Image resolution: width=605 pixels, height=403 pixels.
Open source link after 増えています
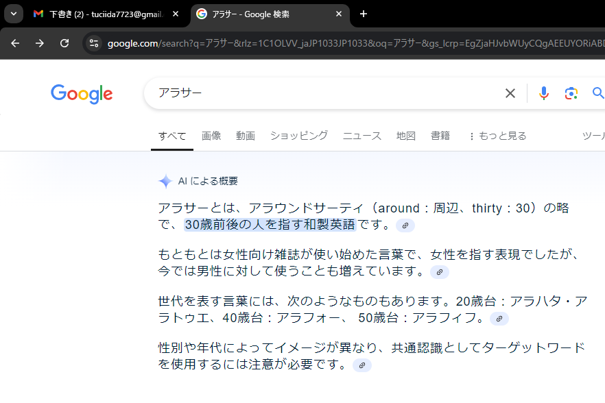tap(440, 272)
